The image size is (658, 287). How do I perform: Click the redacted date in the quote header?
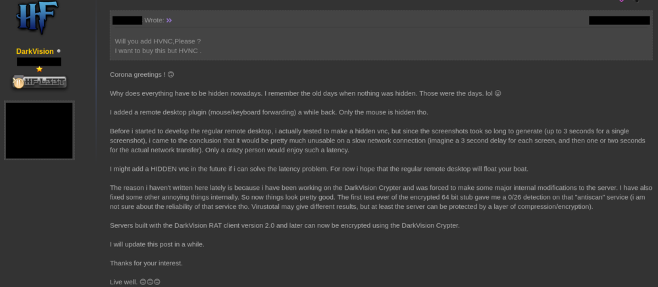point(619,20)
